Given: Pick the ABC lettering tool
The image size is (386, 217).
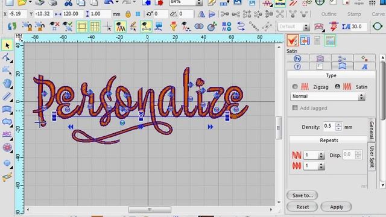Looking at the screenshot, I should (7, 134).
